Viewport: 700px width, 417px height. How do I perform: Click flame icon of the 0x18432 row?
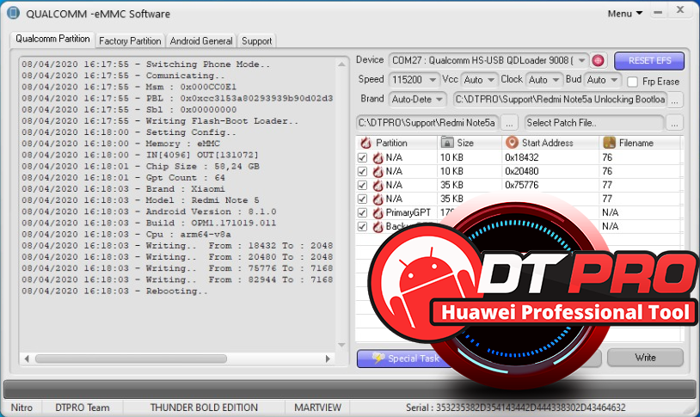[x=378, y=157]
